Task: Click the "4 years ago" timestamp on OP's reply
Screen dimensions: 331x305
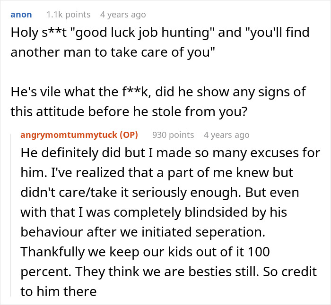Action: (226, 135)
